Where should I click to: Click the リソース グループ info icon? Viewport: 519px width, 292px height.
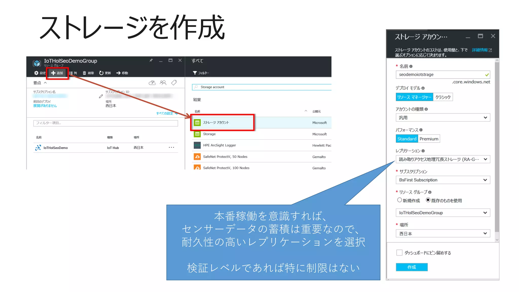(430, 192)
